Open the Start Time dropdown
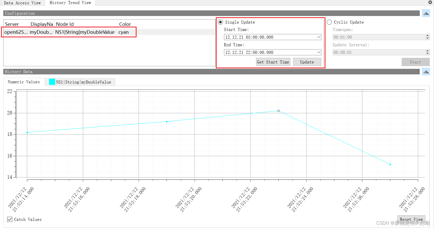The height and width of the screenshot is (228, 434). click(319, 37)
